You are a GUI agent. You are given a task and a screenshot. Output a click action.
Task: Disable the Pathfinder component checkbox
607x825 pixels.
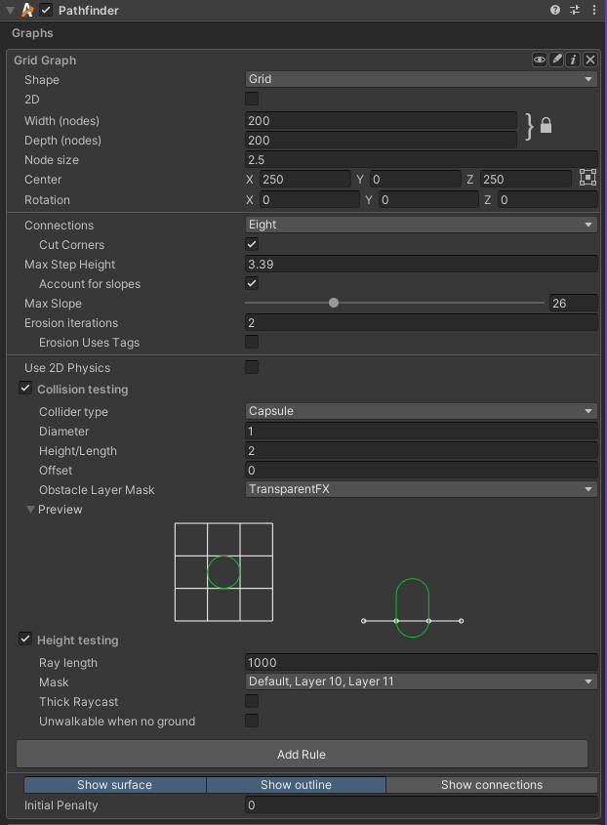pos(46,10)
